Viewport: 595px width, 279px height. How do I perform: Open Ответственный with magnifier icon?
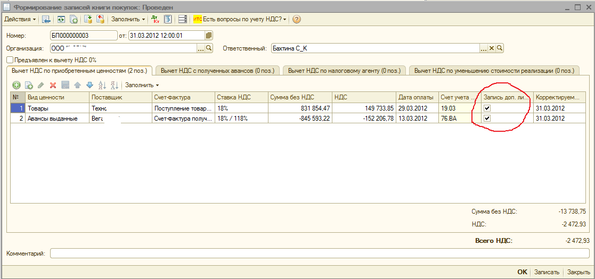coord(500,48)
